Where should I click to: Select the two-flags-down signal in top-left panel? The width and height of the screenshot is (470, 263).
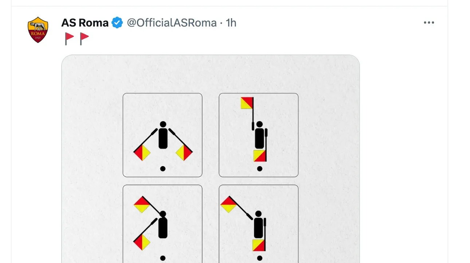coord(162,135)
